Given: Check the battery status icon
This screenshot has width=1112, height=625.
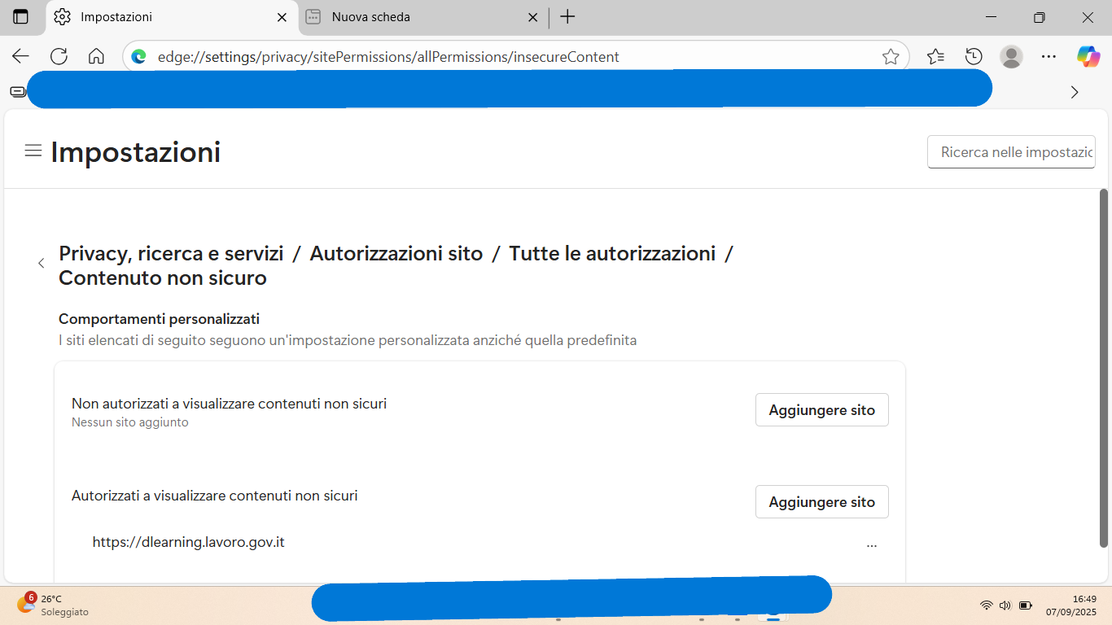Looking at the screenshot, I should pyautogui.click(x=1026, y=605).
